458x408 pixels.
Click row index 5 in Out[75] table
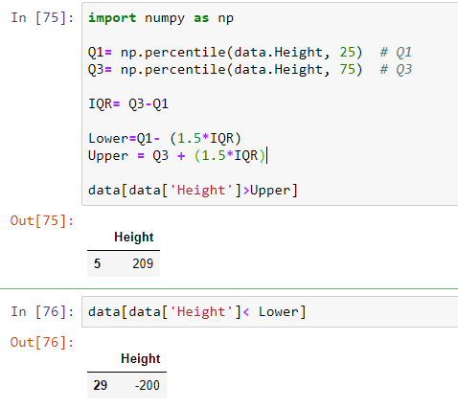coord(97,263)
